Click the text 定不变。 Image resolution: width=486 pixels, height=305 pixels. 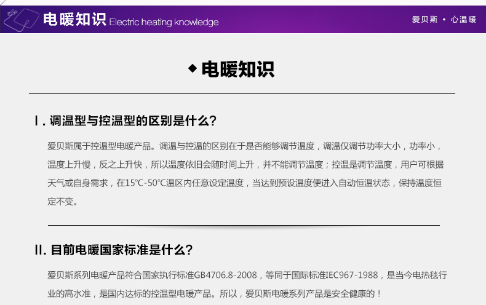click(63, 202)
